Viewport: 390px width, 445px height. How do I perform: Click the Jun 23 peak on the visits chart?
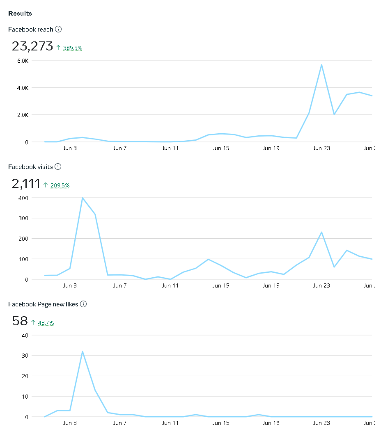click(x=321, y=232)
